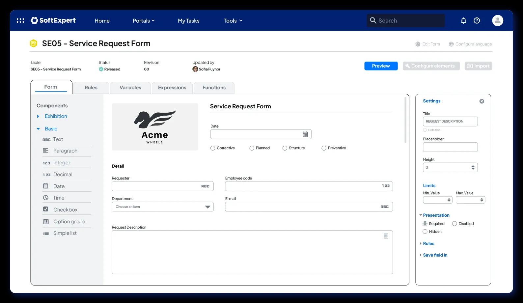Close the Settings panel
Viewport: 523px width, 303px height.
tap(482, 101)
